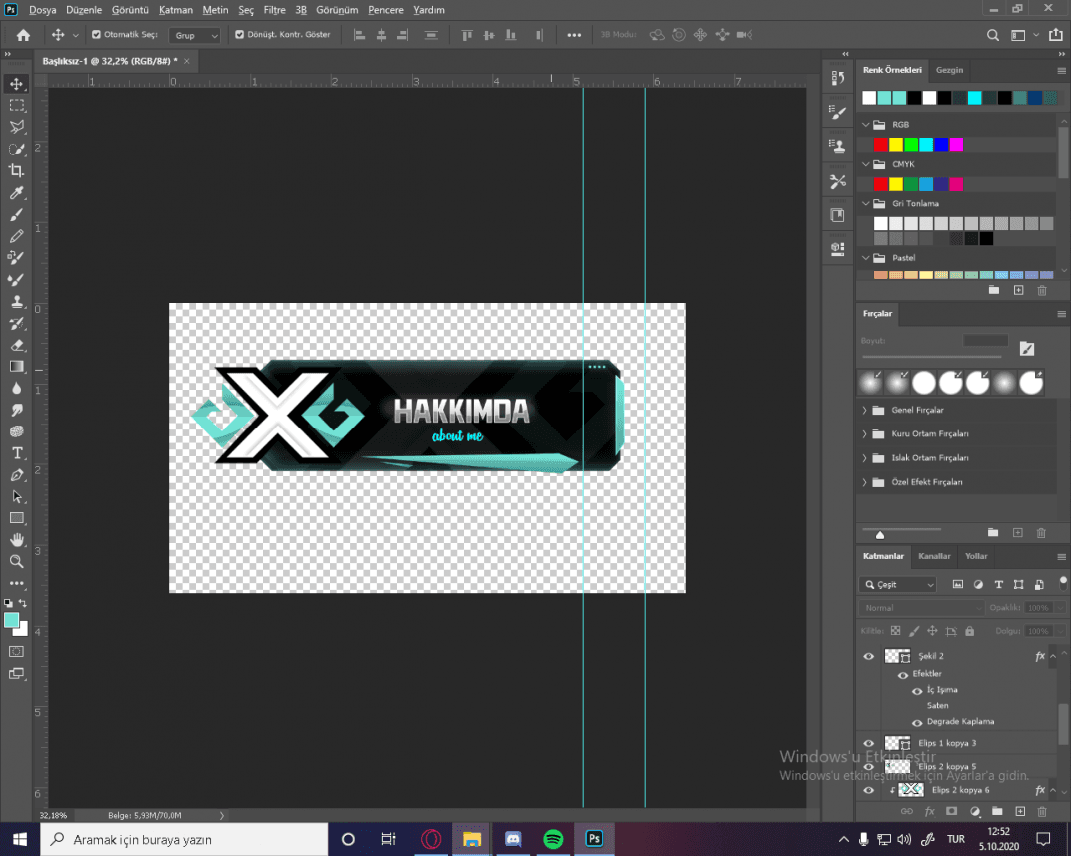Switch to the Gezgin tab

click(949, 70)
